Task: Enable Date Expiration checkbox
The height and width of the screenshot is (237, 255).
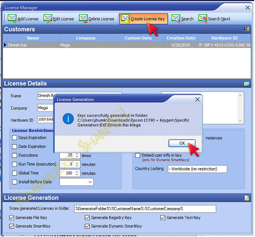Action: click(x=14, y=147)
